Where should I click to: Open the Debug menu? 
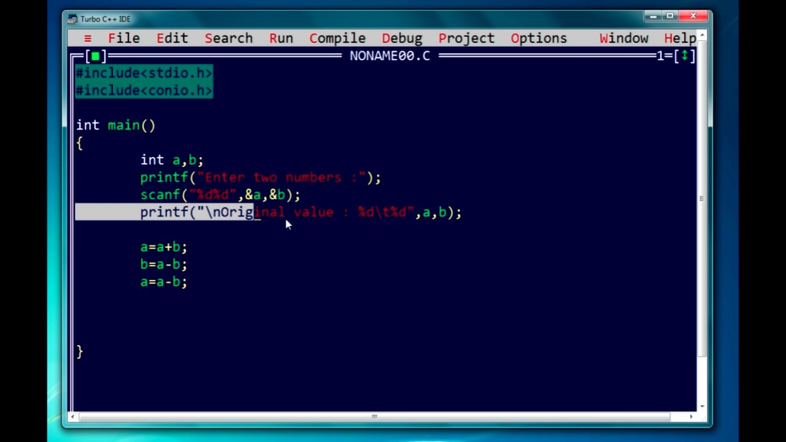tap(402, 38)
